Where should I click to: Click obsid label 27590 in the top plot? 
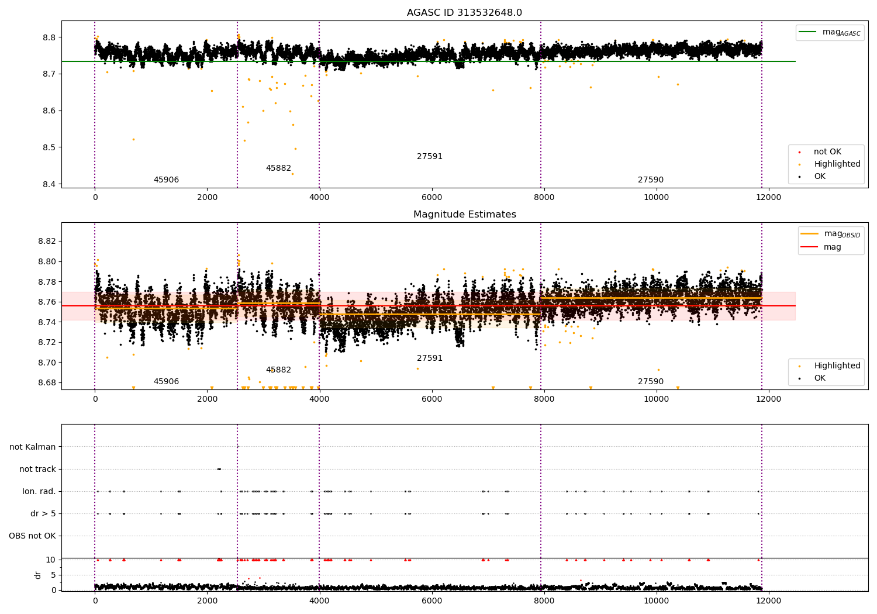coord(651,180)
